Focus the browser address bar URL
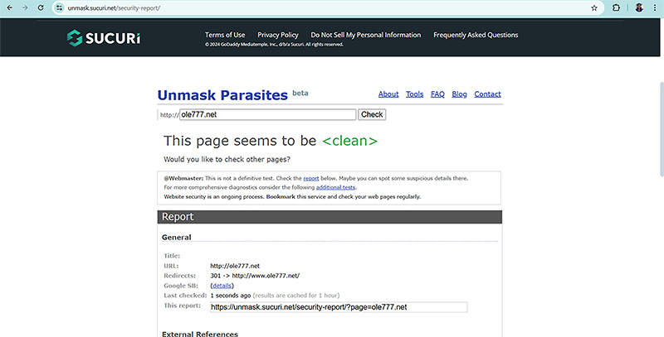The width and height of the screenshot is (664, 337). [114, 8]
